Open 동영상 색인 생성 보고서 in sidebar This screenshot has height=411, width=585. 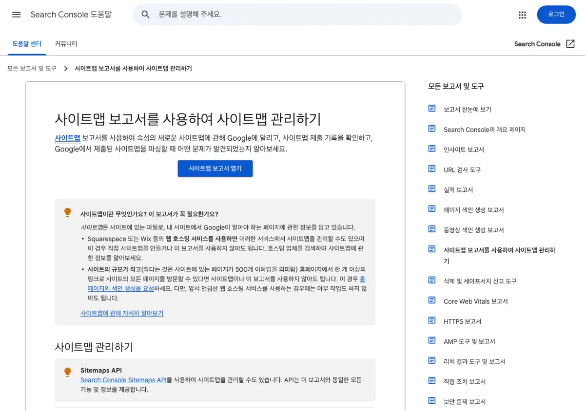click(x=474, y=230)
